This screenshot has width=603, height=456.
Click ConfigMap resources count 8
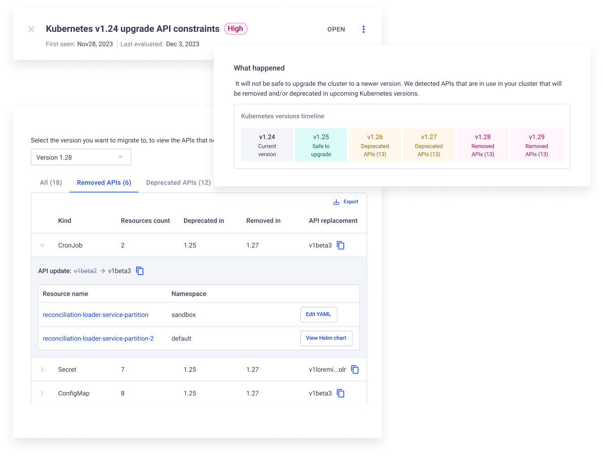pos(123,393)
